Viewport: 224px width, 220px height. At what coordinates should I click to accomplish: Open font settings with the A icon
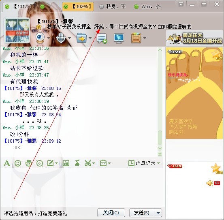tap(7, 163)
